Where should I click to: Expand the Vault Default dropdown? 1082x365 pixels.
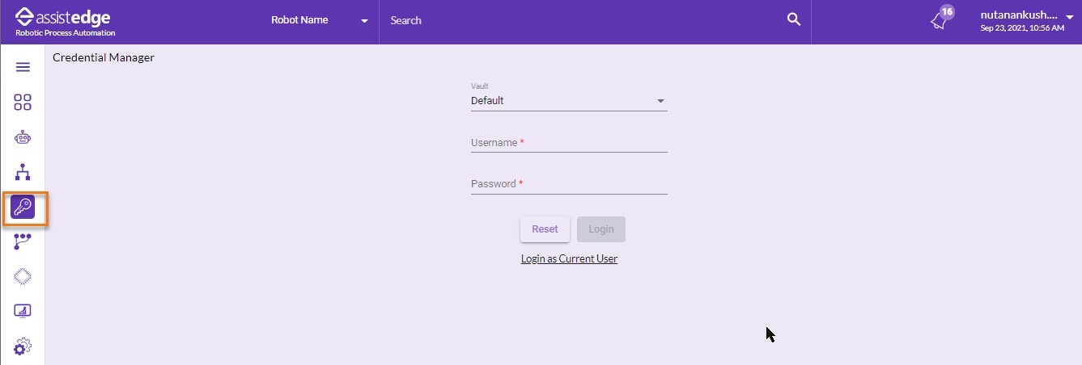(x=569, y=101)
